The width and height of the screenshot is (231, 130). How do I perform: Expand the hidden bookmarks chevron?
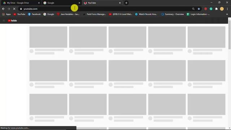(x=227, y=14)
